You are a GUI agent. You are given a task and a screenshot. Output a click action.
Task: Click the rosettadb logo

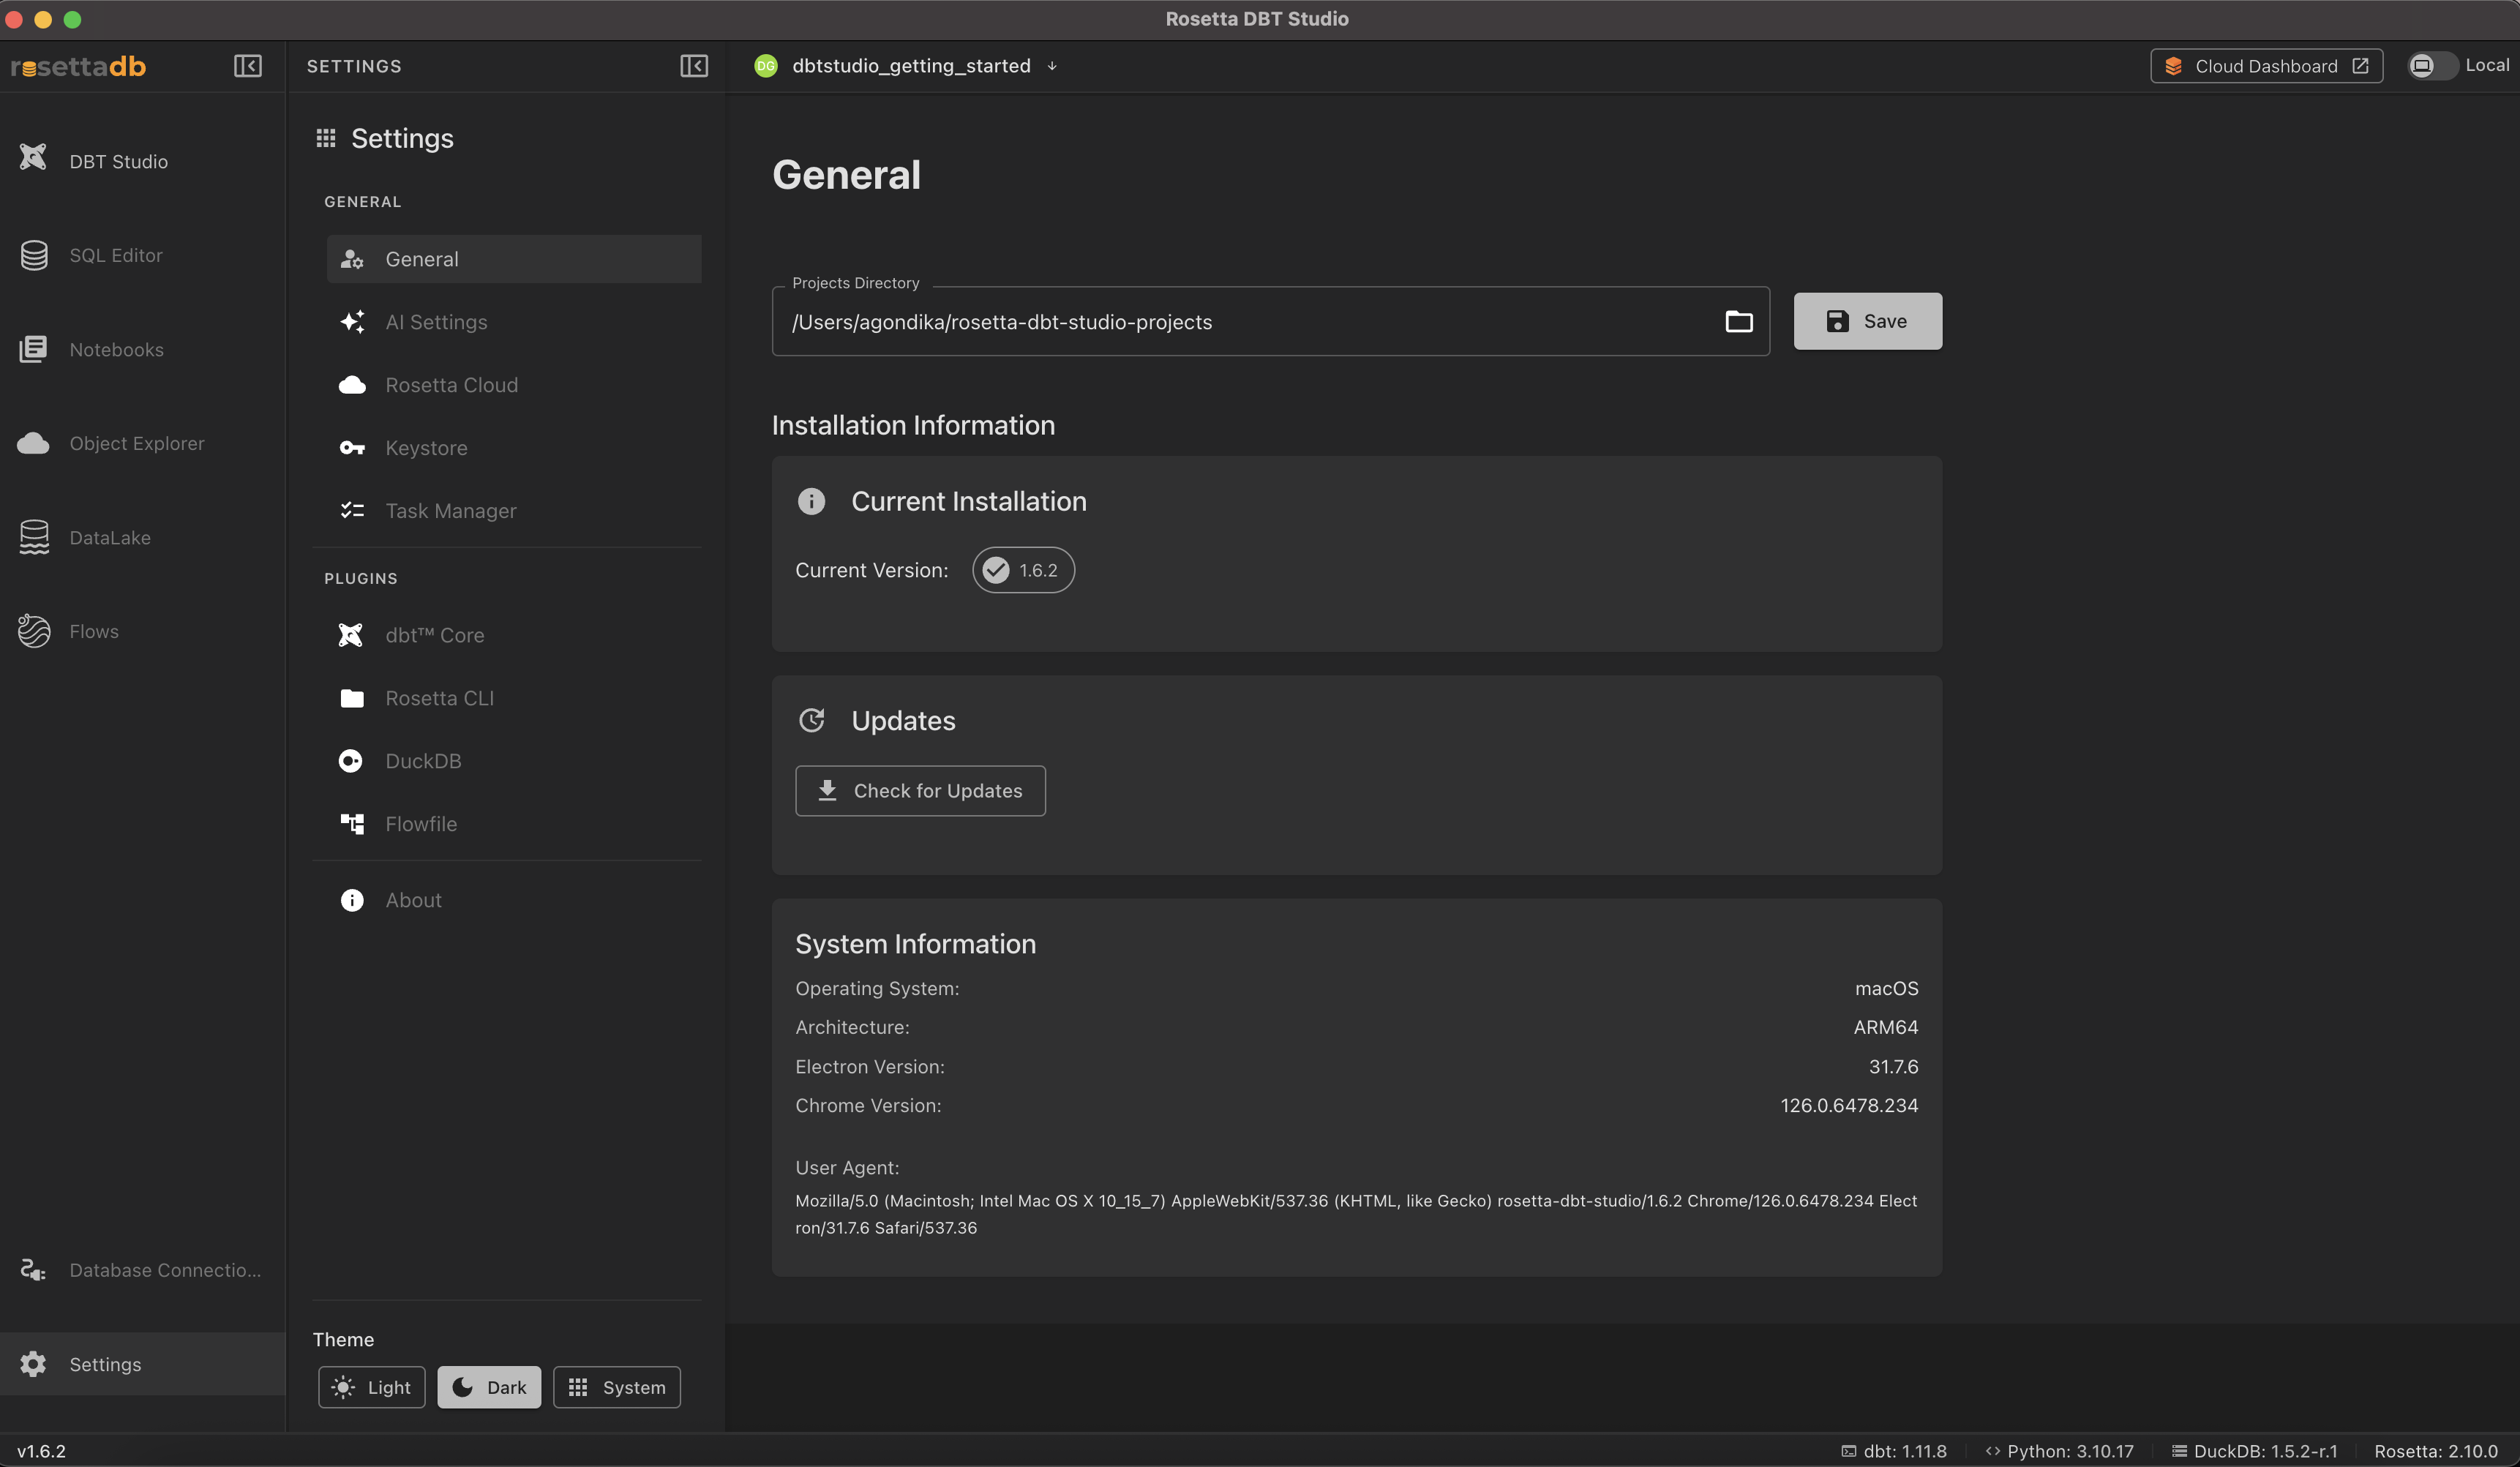click(79, 66)
